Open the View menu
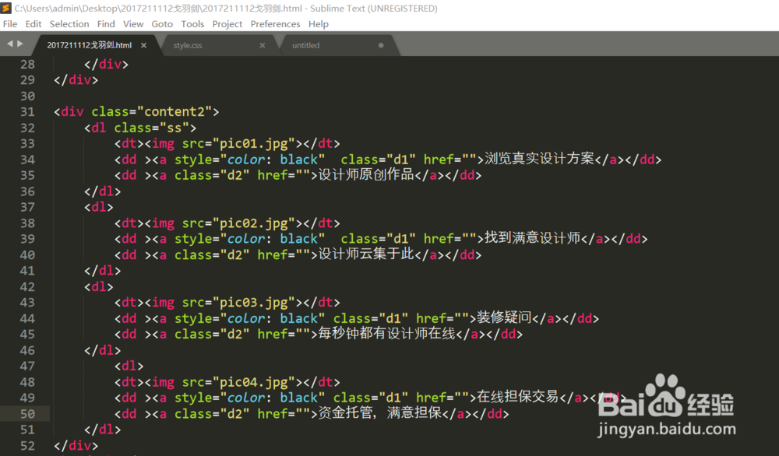Screen dimensions: 779x456 click(133, 24)
